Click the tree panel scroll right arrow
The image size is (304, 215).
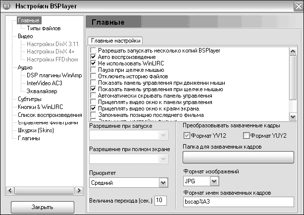tap(79, 191)
